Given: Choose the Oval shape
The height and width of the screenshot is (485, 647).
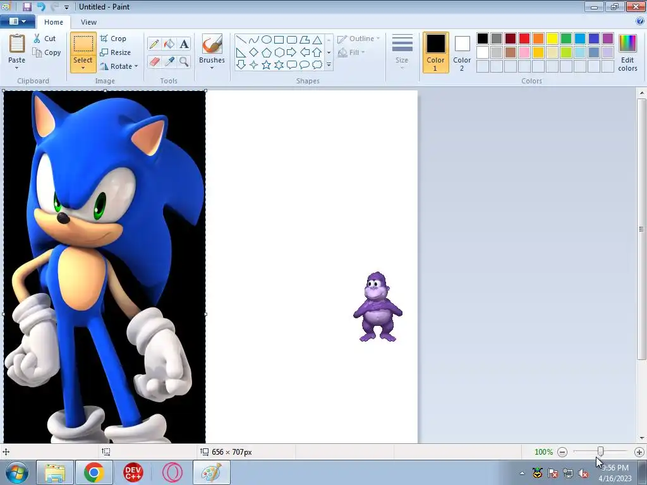Looking at the screenshot, I should pos(267,40).
